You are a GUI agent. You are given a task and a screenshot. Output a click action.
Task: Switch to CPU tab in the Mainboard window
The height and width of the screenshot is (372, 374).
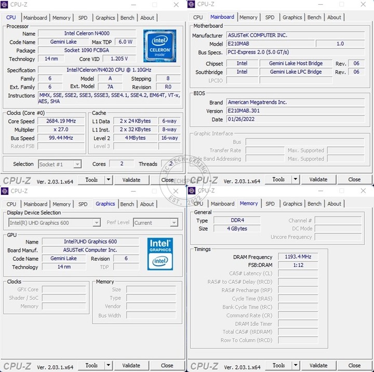coord(198,18)
